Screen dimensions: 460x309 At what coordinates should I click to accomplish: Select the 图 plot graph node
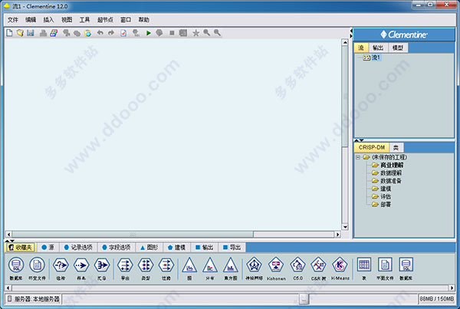pyautogui.click(x=189, y=268)
